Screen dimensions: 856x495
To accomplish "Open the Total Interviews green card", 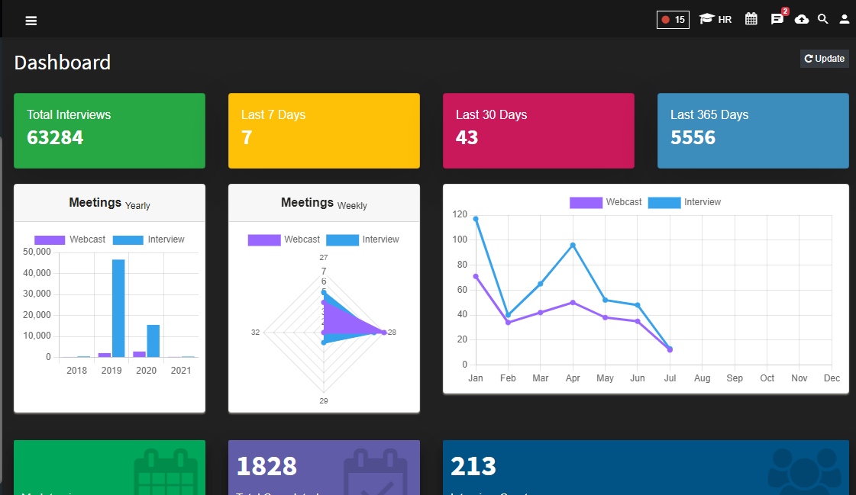I will (110, 131).
